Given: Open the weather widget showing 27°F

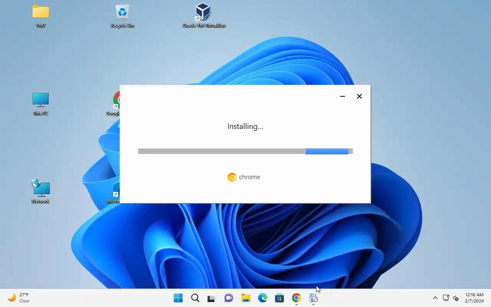Looking at the screenshot, I should (19, 298).
